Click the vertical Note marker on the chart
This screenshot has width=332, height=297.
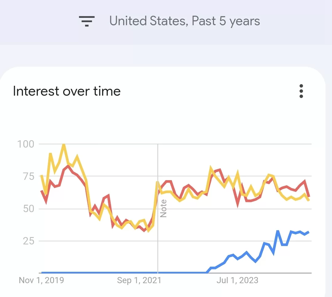(x=163, y=208)
